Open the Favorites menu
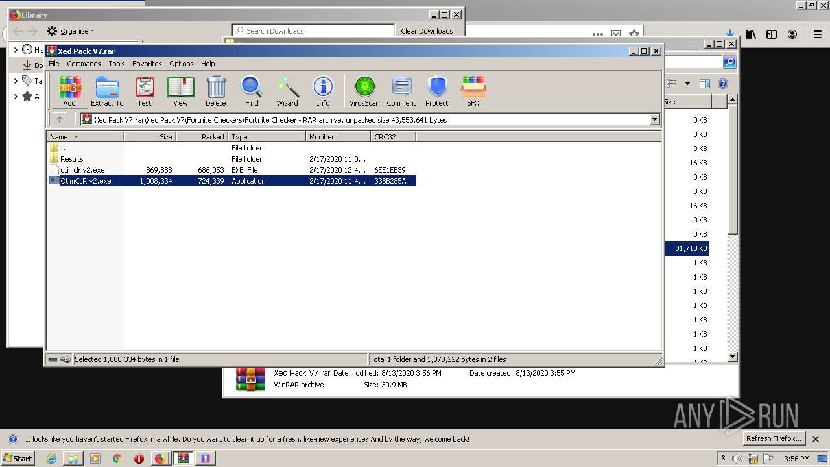Image resolution: width=830 pixels, height=467 pixels. [147, 64]
